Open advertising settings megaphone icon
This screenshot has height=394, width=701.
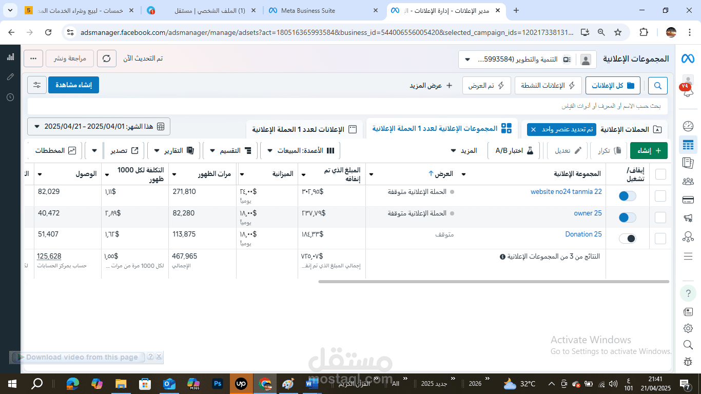[688, 218]
